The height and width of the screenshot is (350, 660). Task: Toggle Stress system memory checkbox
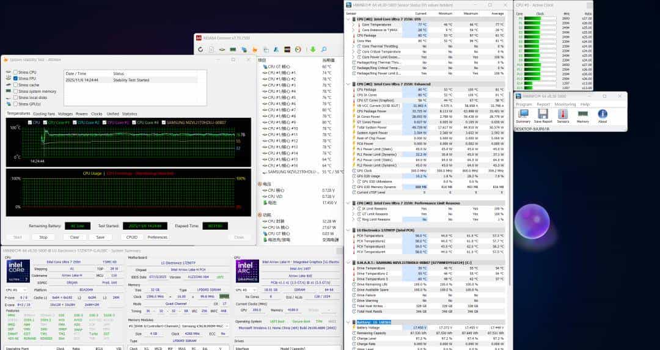click(x=15, y=91)
